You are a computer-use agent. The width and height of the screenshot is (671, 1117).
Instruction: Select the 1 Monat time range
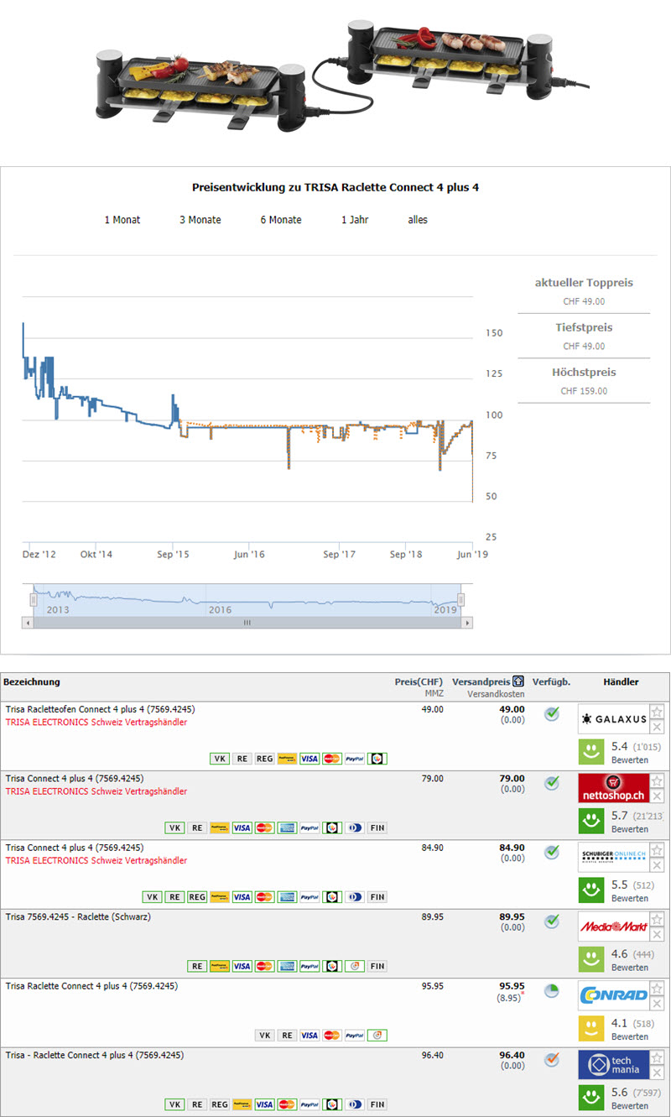[122, 220]
